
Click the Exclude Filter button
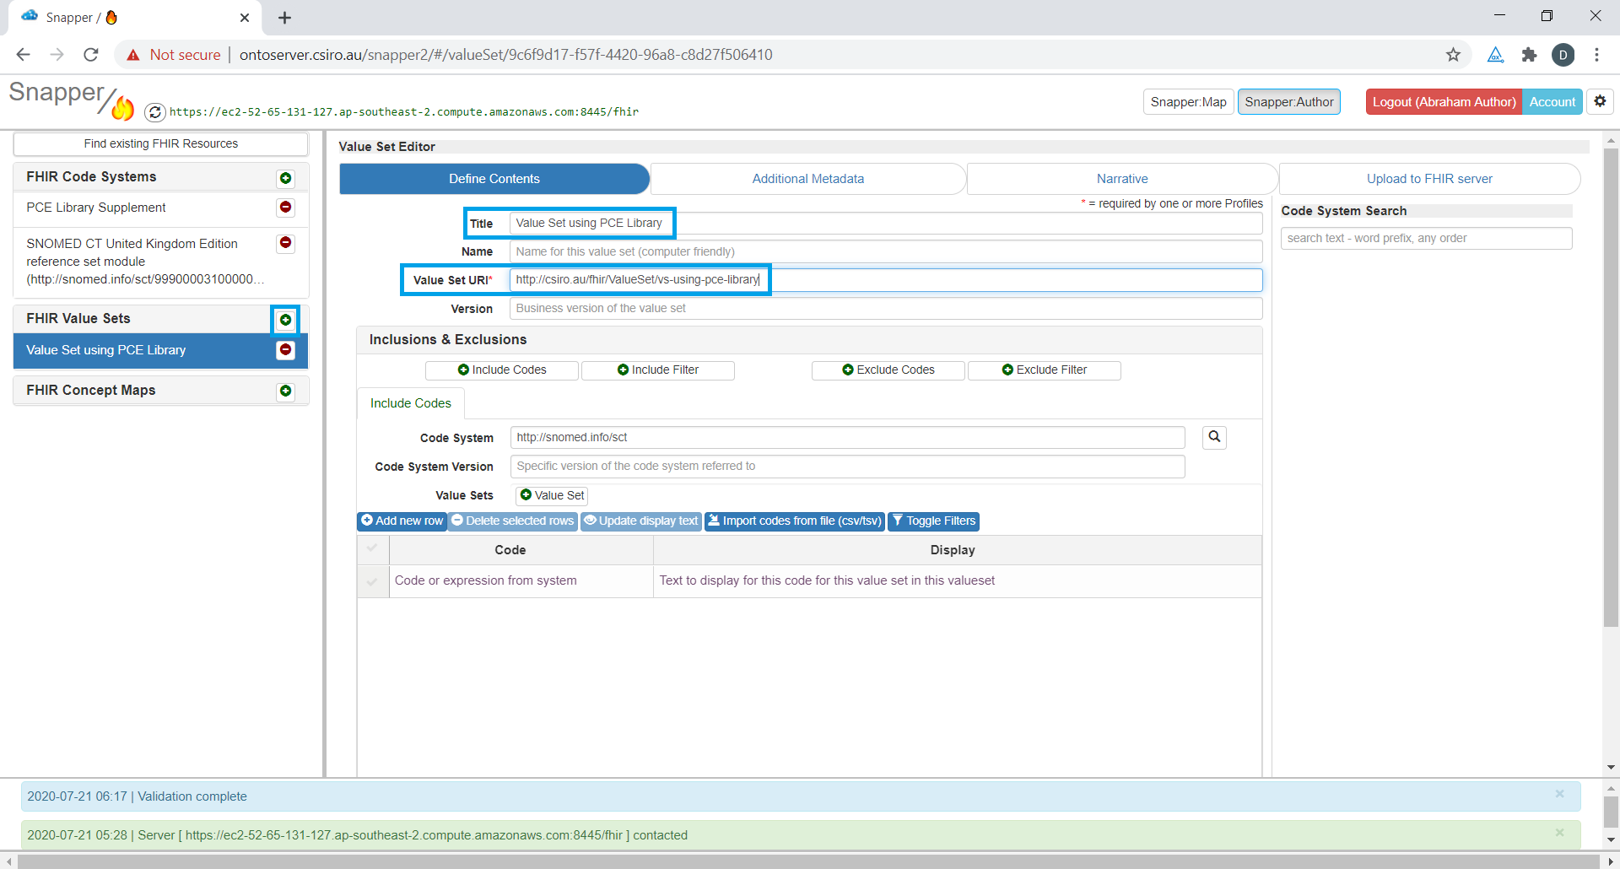tap(1045, 370)
